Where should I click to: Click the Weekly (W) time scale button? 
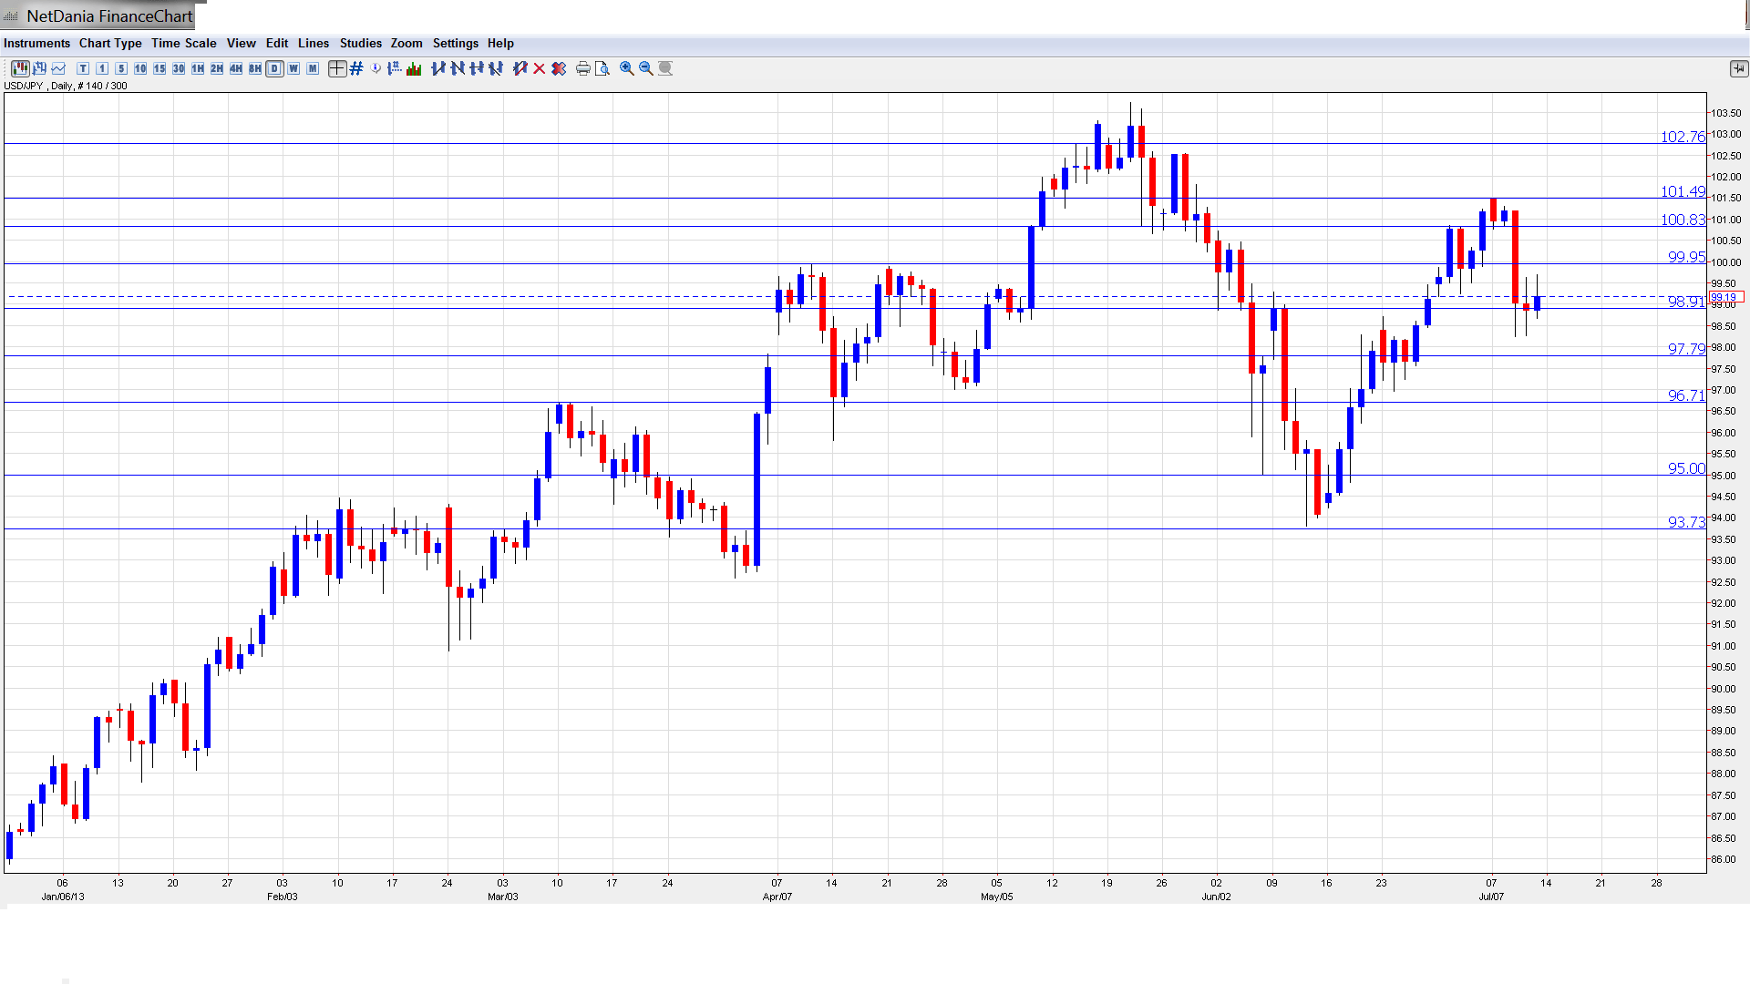293,68
